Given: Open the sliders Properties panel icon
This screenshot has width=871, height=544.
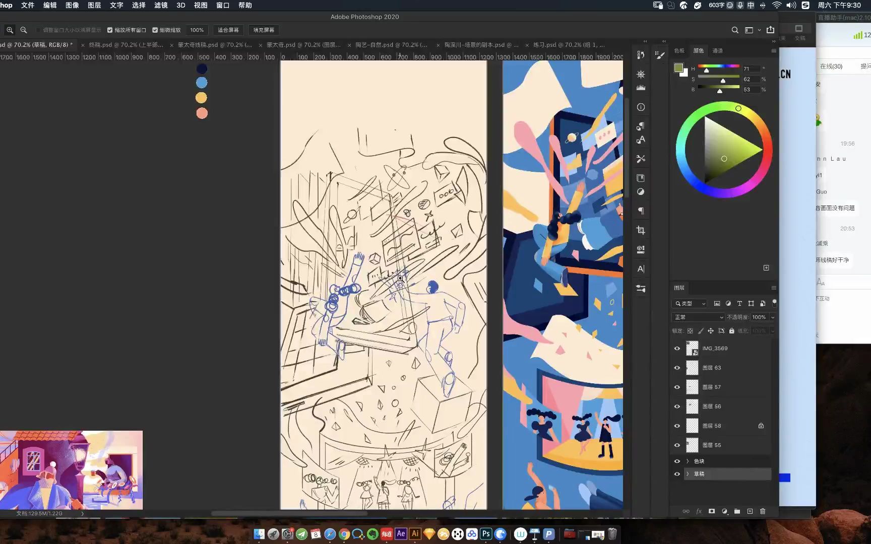Looking at the screenshot, I should click(x=641, y=289).
